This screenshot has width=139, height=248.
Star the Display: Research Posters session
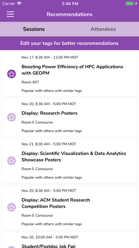11,117
